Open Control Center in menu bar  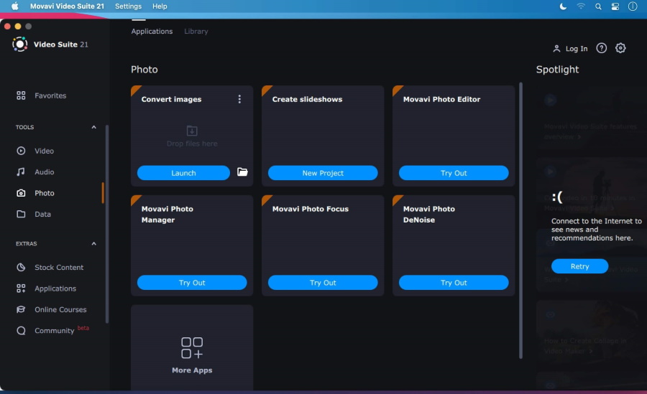615,6
